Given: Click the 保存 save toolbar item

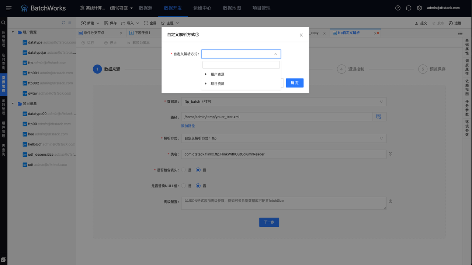Looking at the screenshot, I should tap(110, 23).
